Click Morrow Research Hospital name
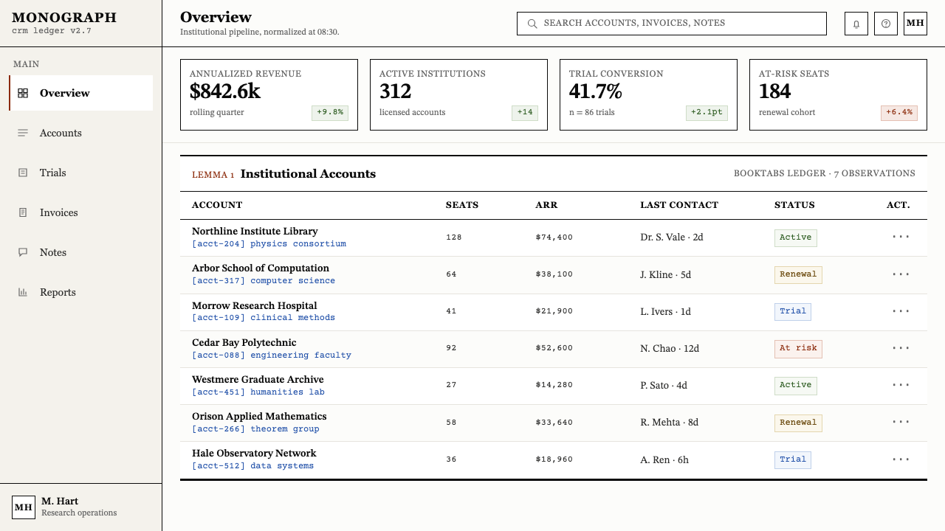This screenshot has height=531, width=945. (x=255, y=305)
